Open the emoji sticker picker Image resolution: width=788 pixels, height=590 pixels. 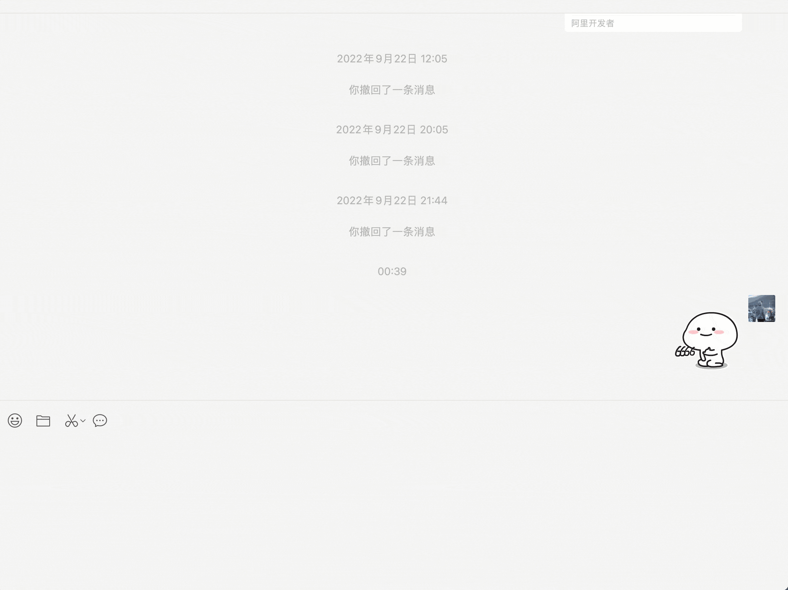(15, 421)
